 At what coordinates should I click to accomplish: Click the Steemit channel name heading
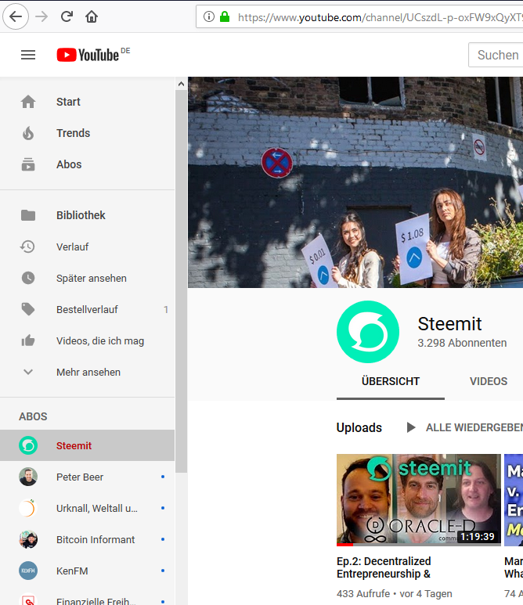point(449,324)
